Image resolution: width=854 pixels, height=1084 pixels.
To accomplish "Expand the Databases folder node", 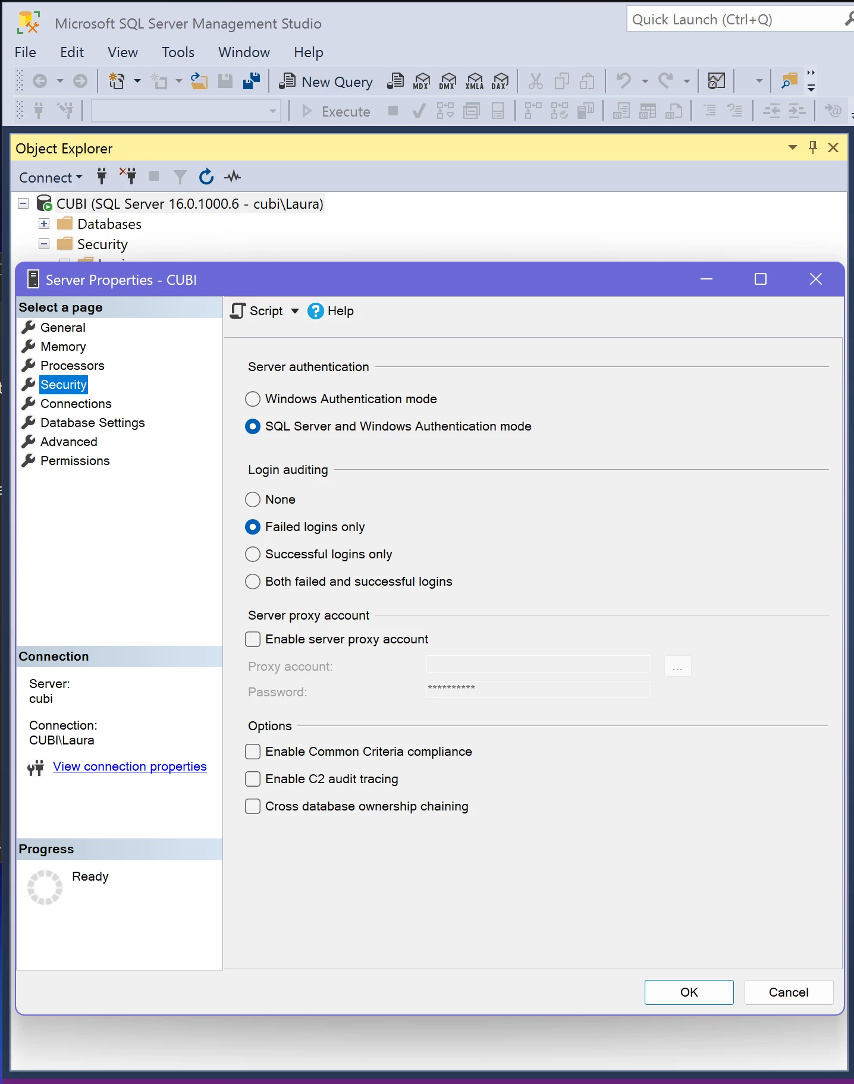I will tap(44, 224).
